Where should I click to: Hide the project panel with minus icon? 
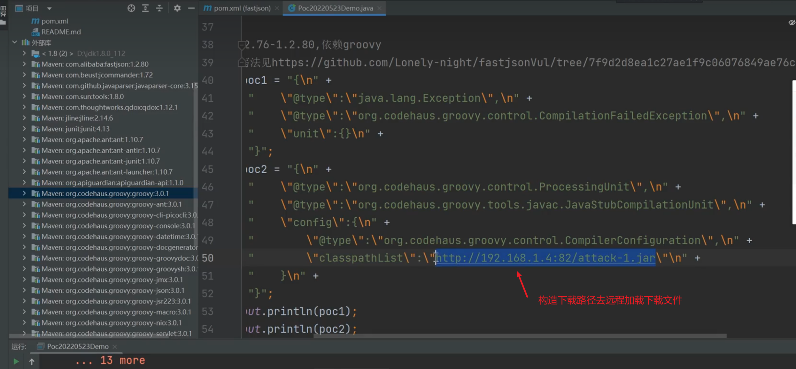(x=191, y=8)
